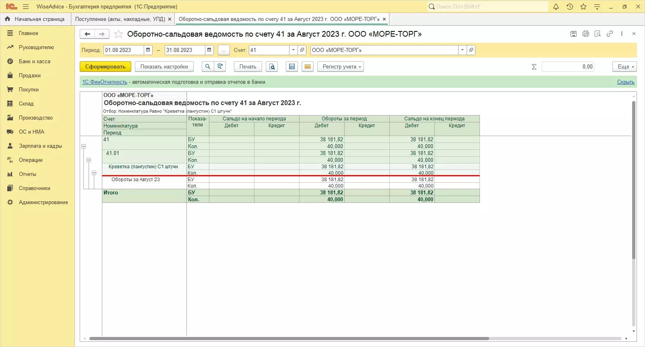Open the Еще menu
Image resolution: width=645 pixels, height=347 pixels.
624,67
